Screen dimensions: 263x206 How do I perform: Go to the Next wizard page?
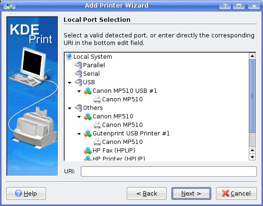191,193
